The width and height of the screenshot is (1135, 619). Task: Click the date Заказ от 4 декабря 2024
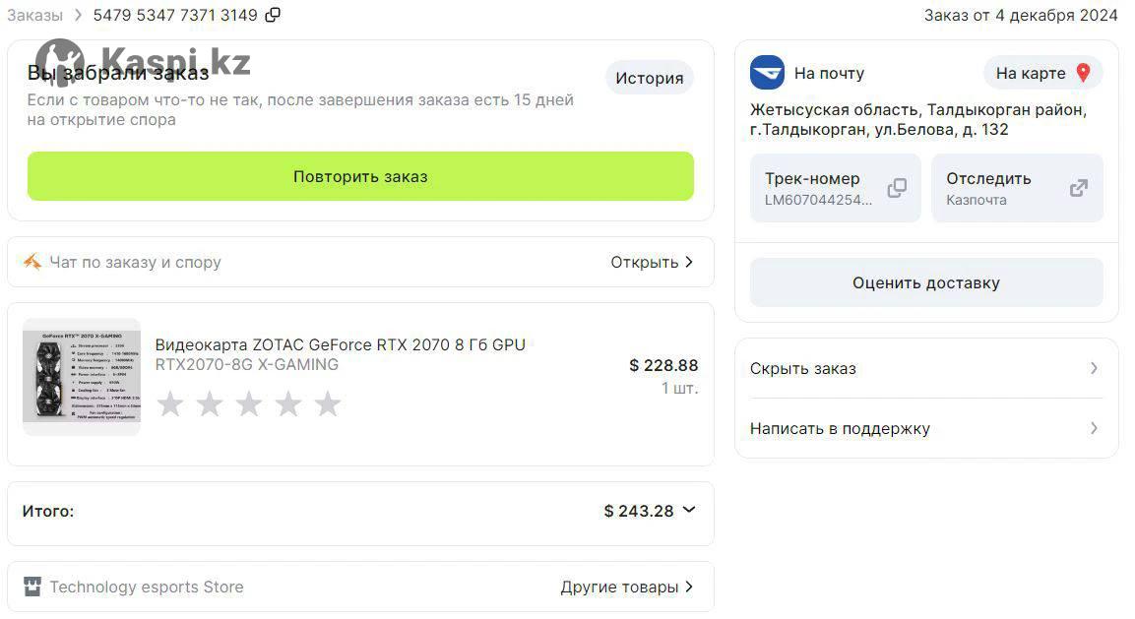click(x=1021, y=15)
